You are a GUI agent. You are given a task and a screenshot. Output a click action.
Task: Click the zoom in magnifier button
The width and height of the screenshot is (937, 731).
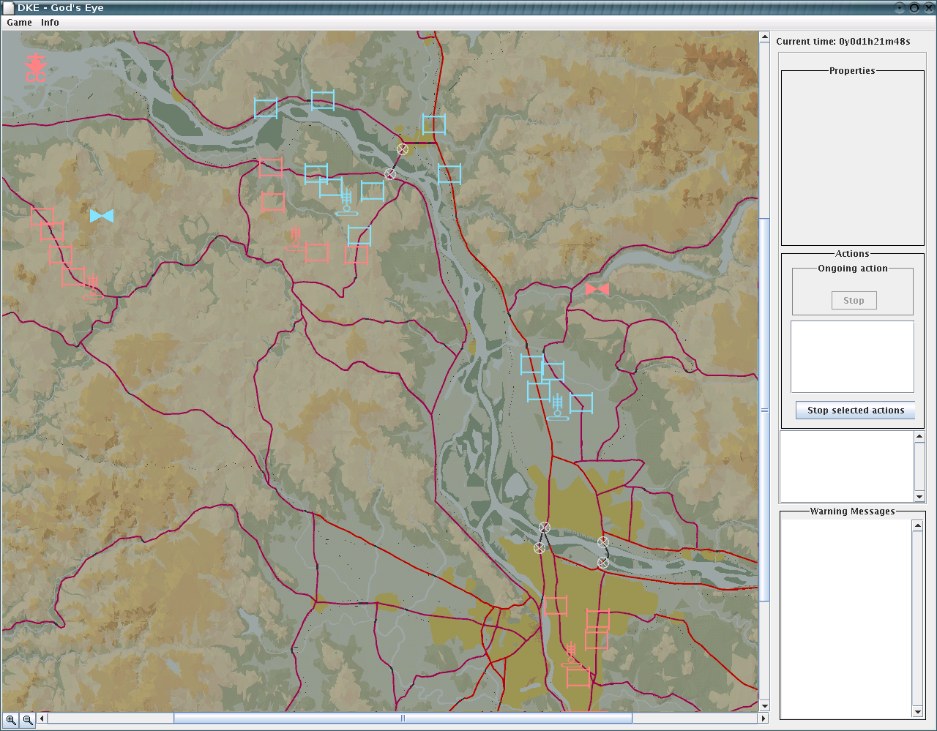point(11,720)
